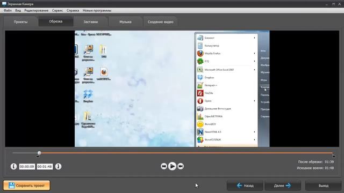Click the Назад button
The width and height of the screenshot is (344, 193).
245,185
